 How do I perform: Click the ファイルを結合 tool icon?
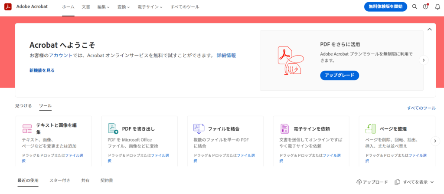click(199, 128)
